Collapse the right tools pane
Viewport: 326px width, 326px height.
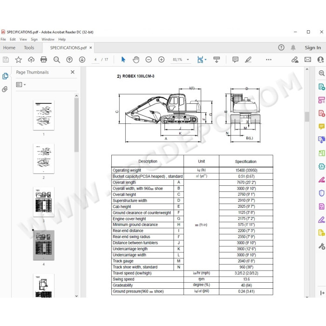coord(322,293)
